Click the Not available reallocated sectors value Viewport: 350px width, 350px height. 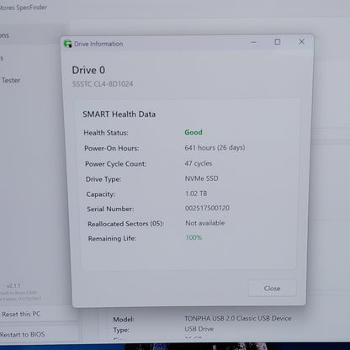(x=205, y=223)
